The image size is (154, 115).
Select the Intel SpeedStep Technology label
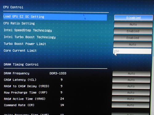[28, 30]
